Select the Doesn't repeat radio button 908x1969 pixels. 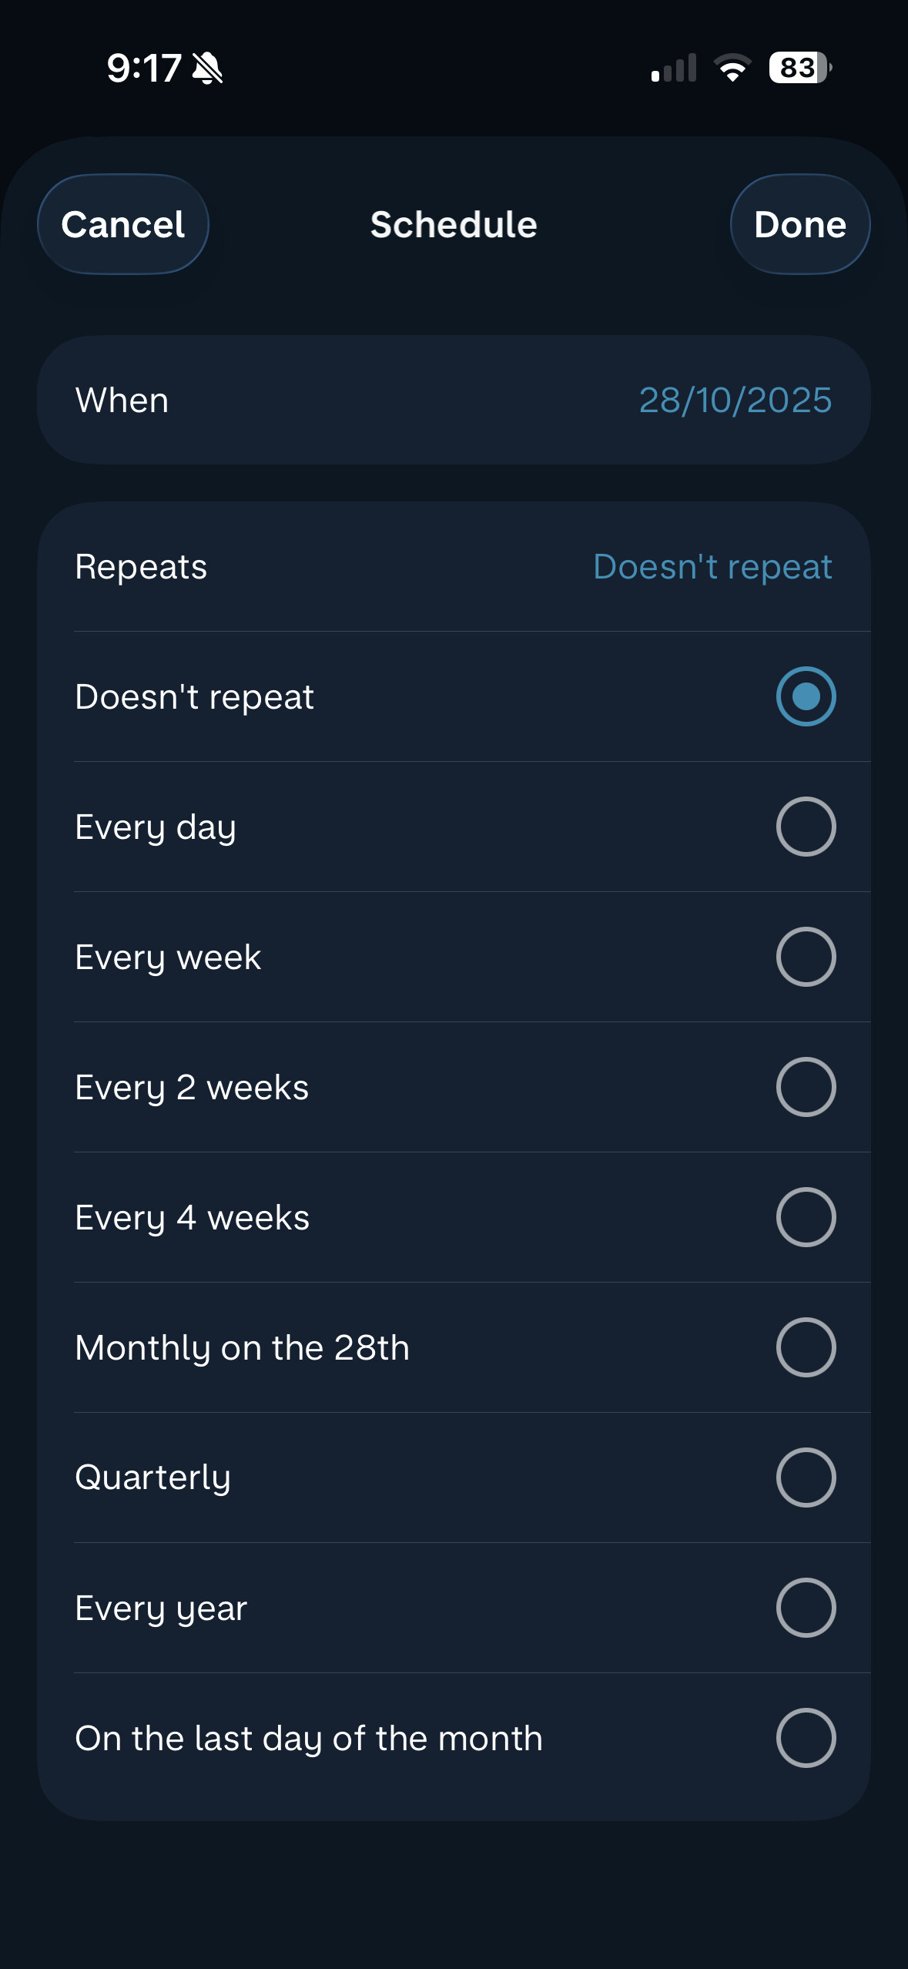tap(806, 696)
